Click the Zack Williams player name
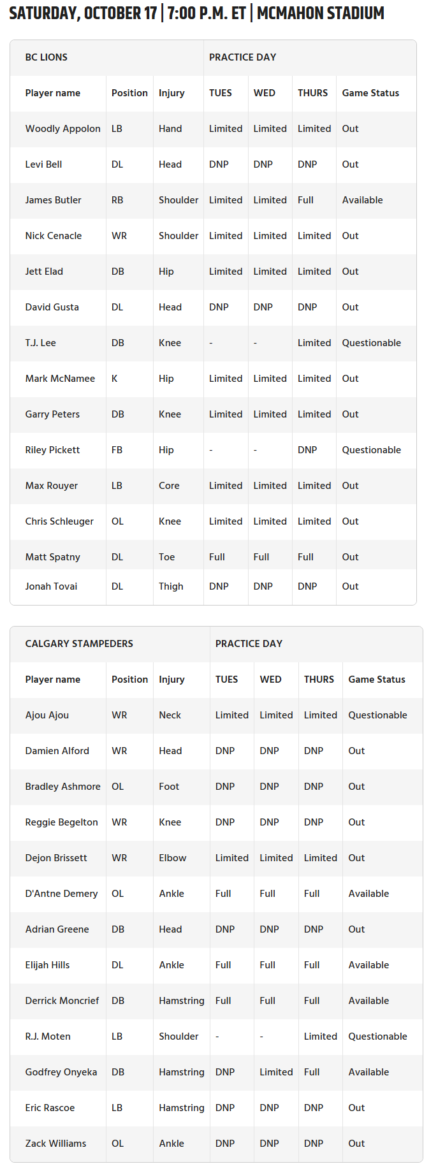 [55, 1144]
